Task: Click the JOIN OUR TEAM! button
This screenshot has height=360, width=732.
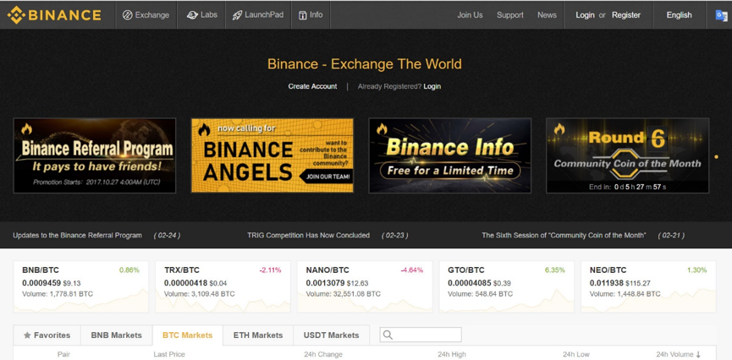Action: [x=327, y=177]
